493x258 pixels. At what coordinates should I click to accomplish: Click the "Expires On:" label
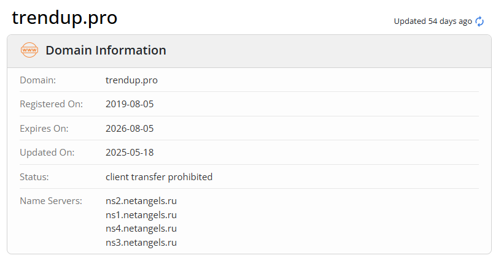tap(44, 129)
